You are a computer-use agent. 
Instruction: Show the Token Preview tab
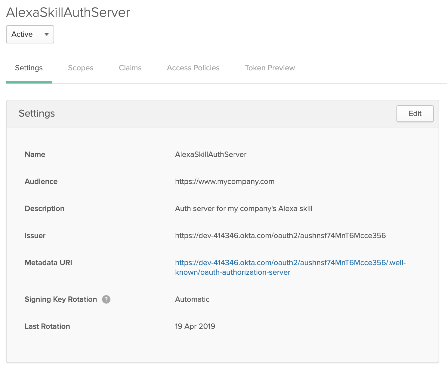(270, 68)
